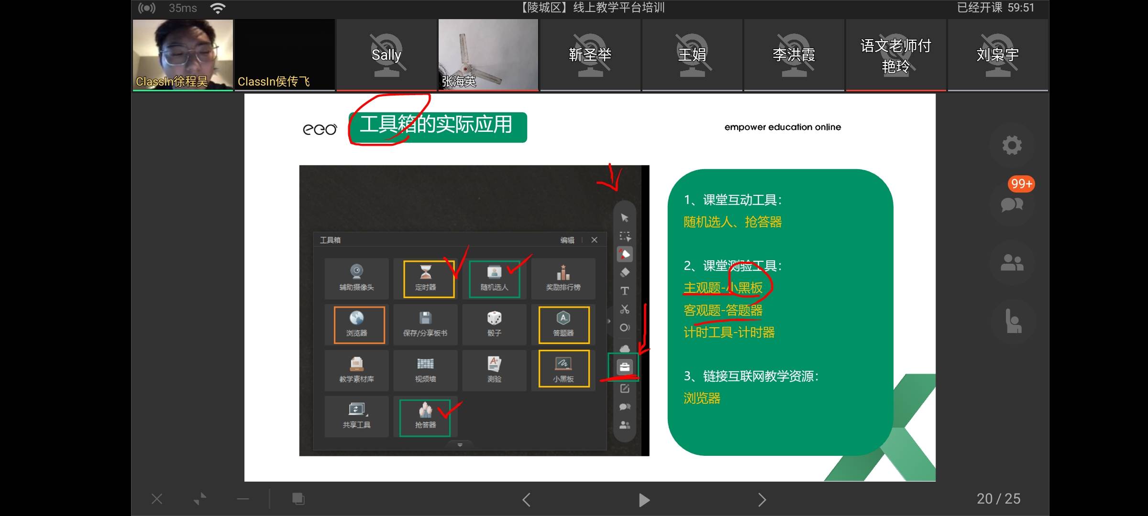This screenshot has height=516, width=1148.
Task: Select the 浏览器 browser tool in the toolbox
Action: [357, 325]
